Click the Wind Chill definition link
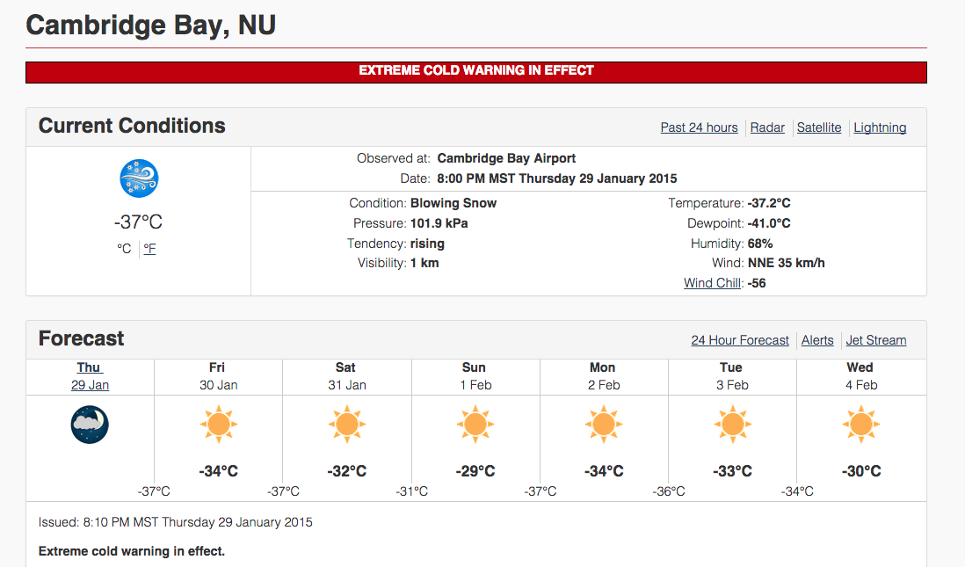Image resolution: width=965 pixels, height=567 pixels. (x=713, y=283)
